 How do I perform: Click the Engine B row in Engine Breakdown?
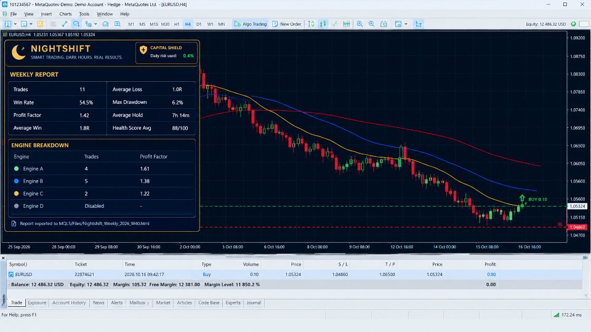coord(102,181)
